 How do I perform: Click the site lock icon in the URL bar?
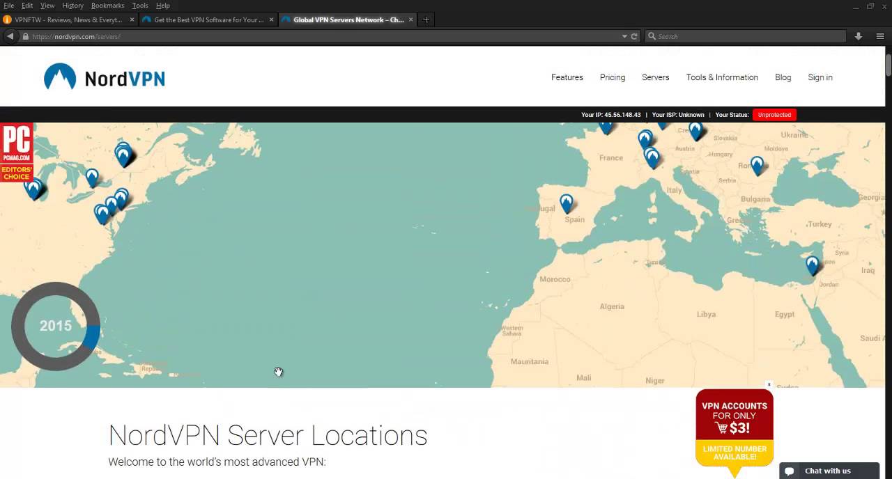pos(26,36)
